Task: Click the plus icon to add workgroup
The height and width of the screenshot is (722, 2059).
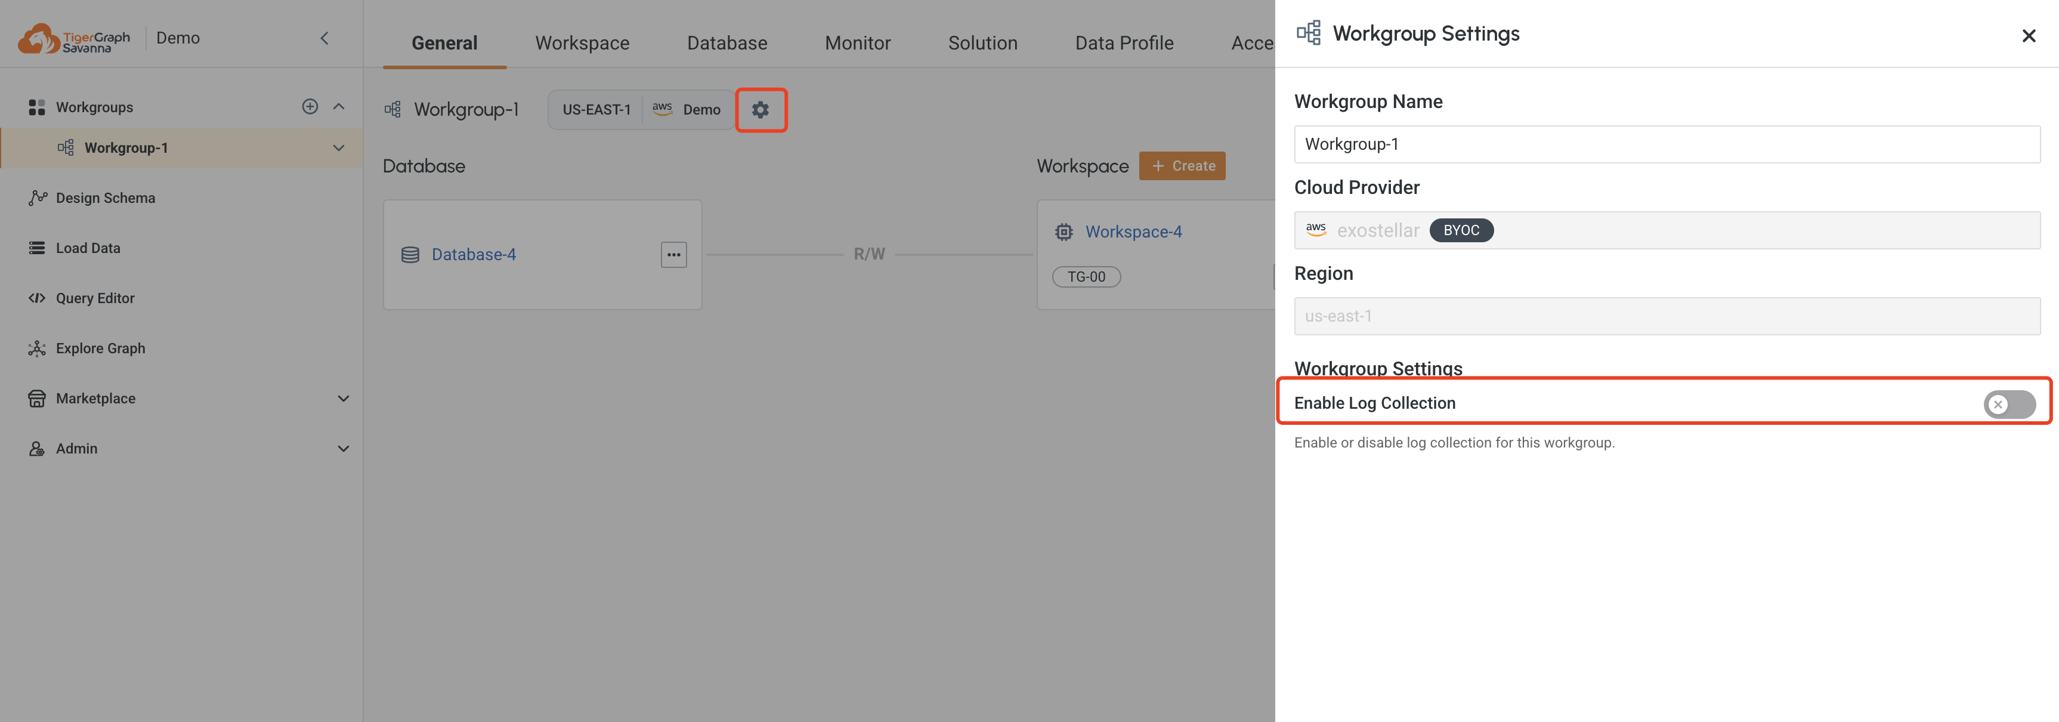Action: [310, 106]
